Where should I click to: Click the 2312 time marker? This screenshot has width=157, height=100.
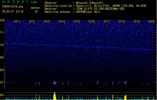tap(32, 21)
